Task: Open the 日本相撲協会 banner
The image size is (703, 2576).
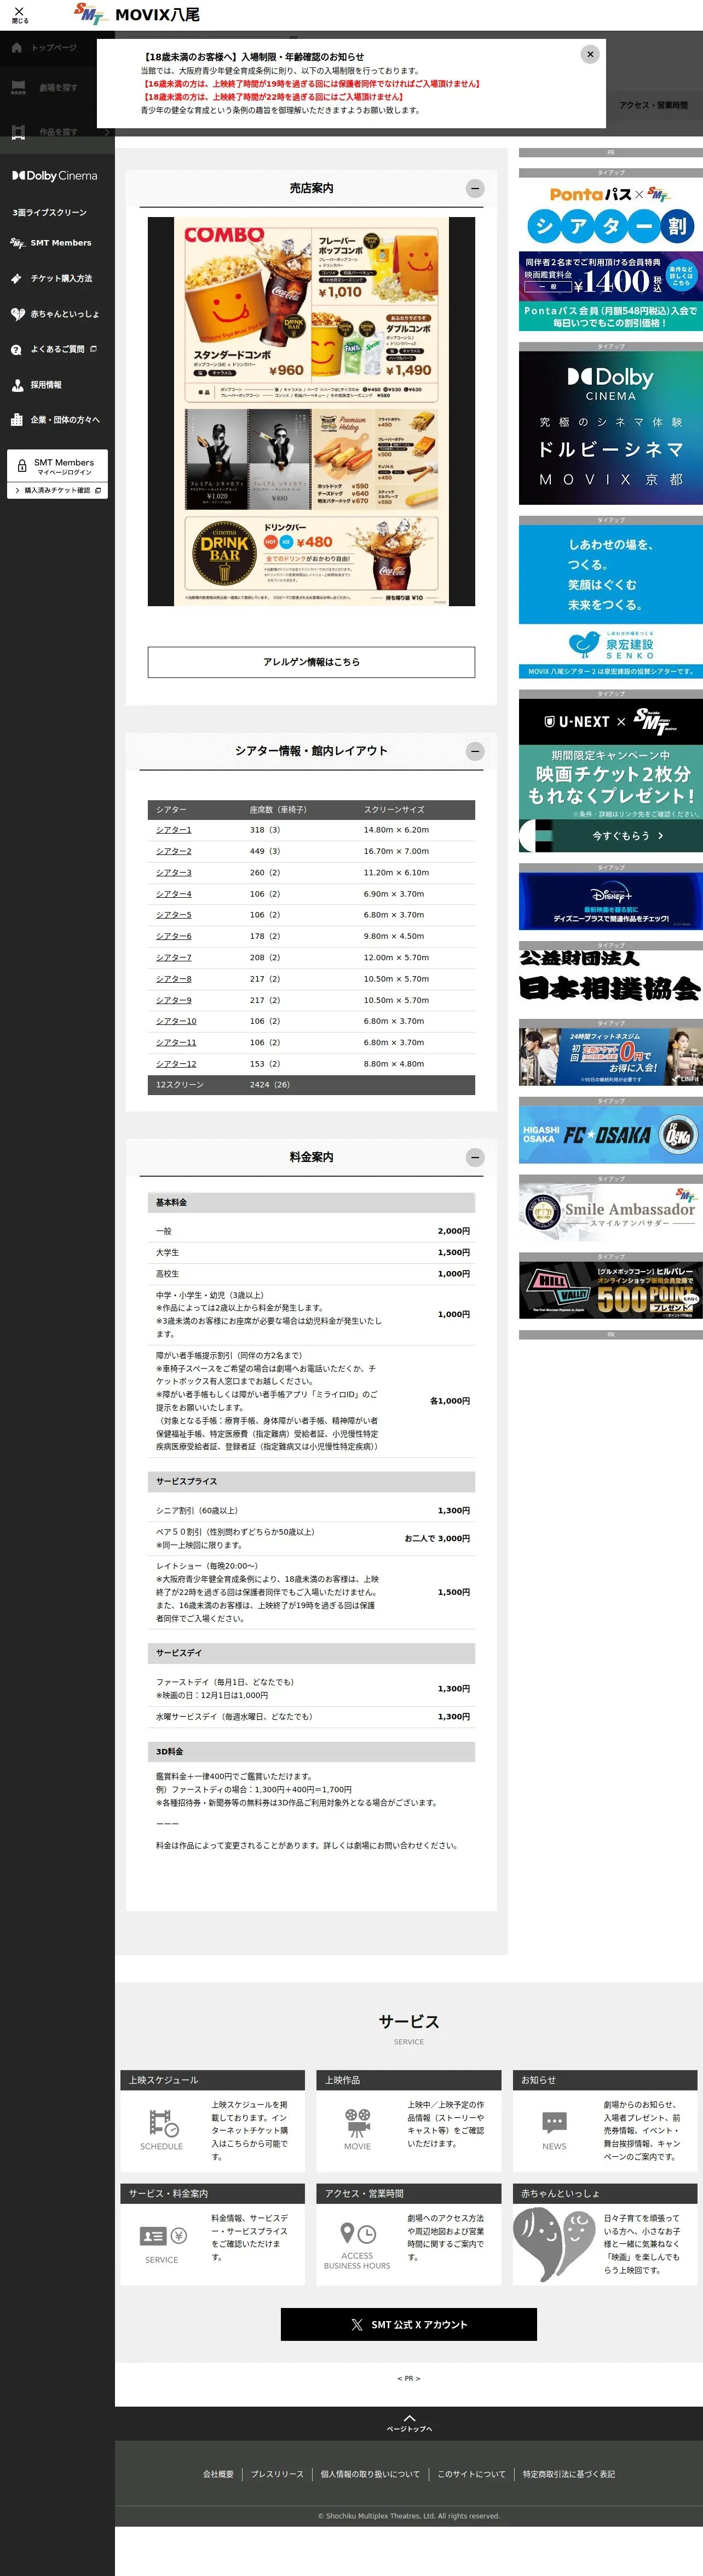Action: [x=611, y=978]
